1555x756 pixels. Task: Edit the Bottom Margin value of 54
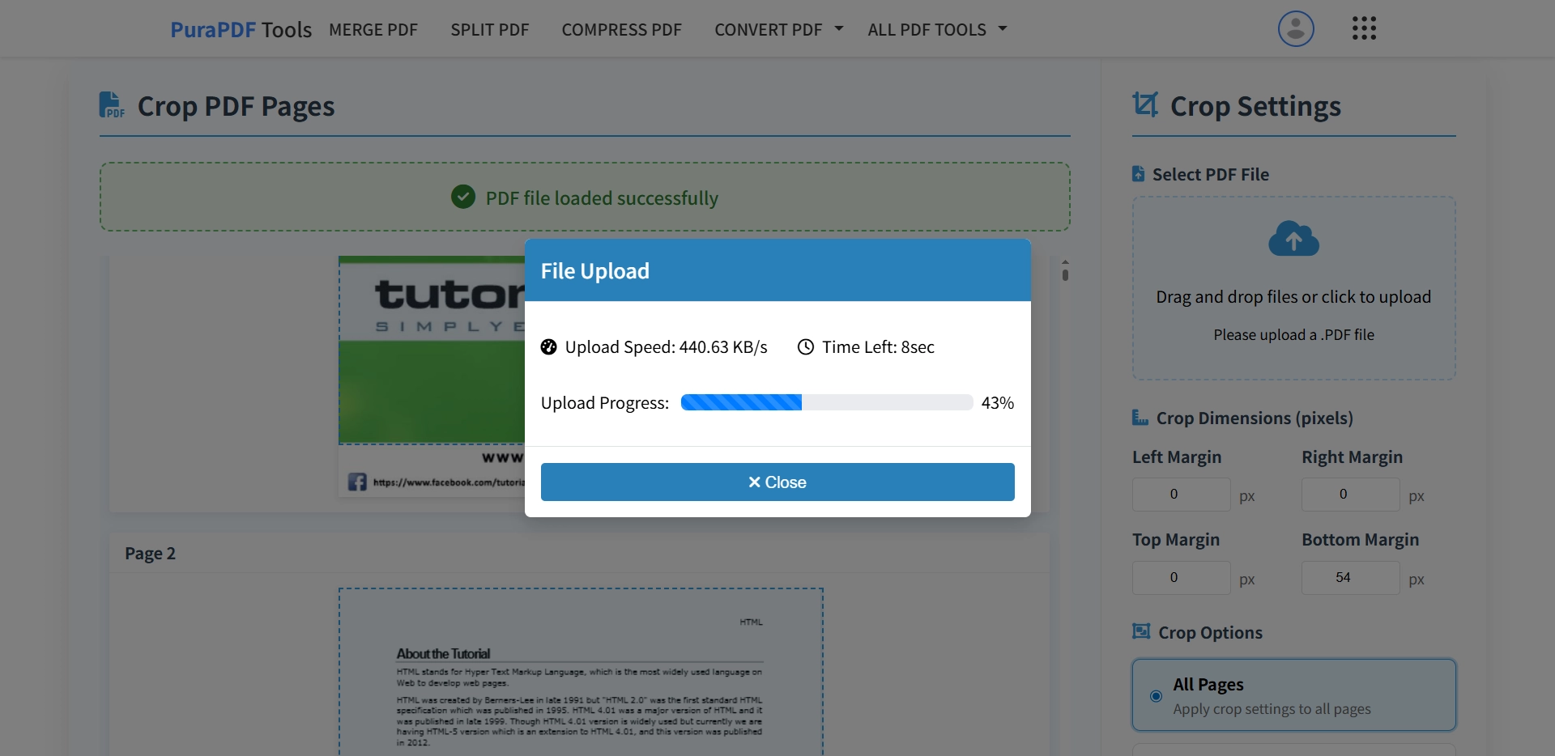[1349, 577]
